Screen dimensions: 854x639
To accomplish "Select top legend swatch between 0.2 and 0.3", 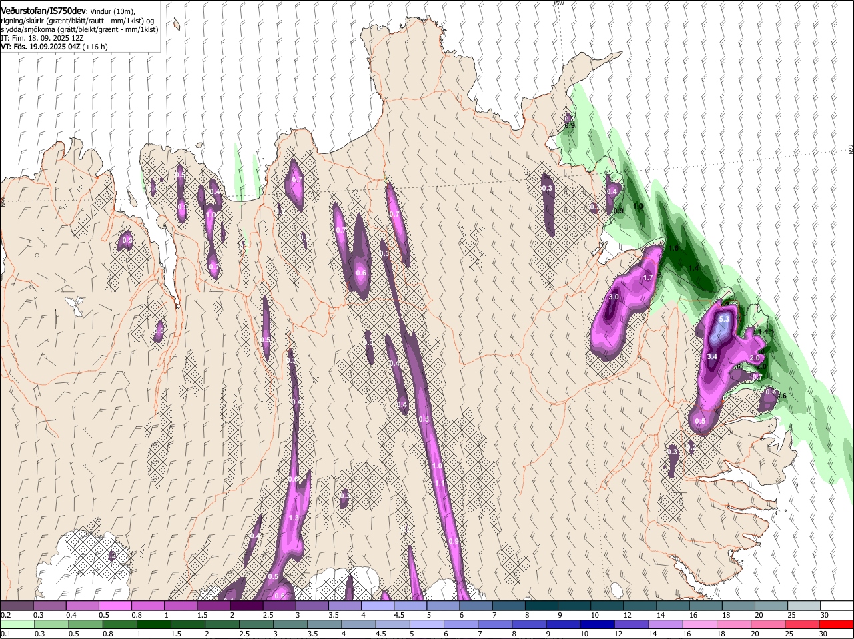I will coord(17,606).
